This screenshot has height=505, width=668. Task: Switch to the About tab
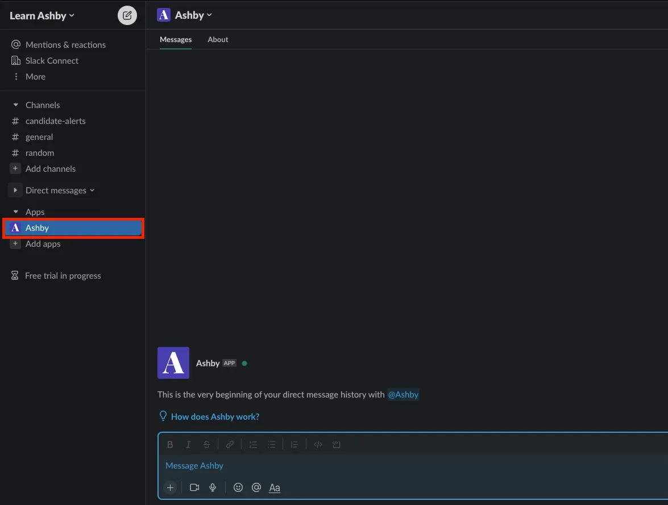click(218, 39)
